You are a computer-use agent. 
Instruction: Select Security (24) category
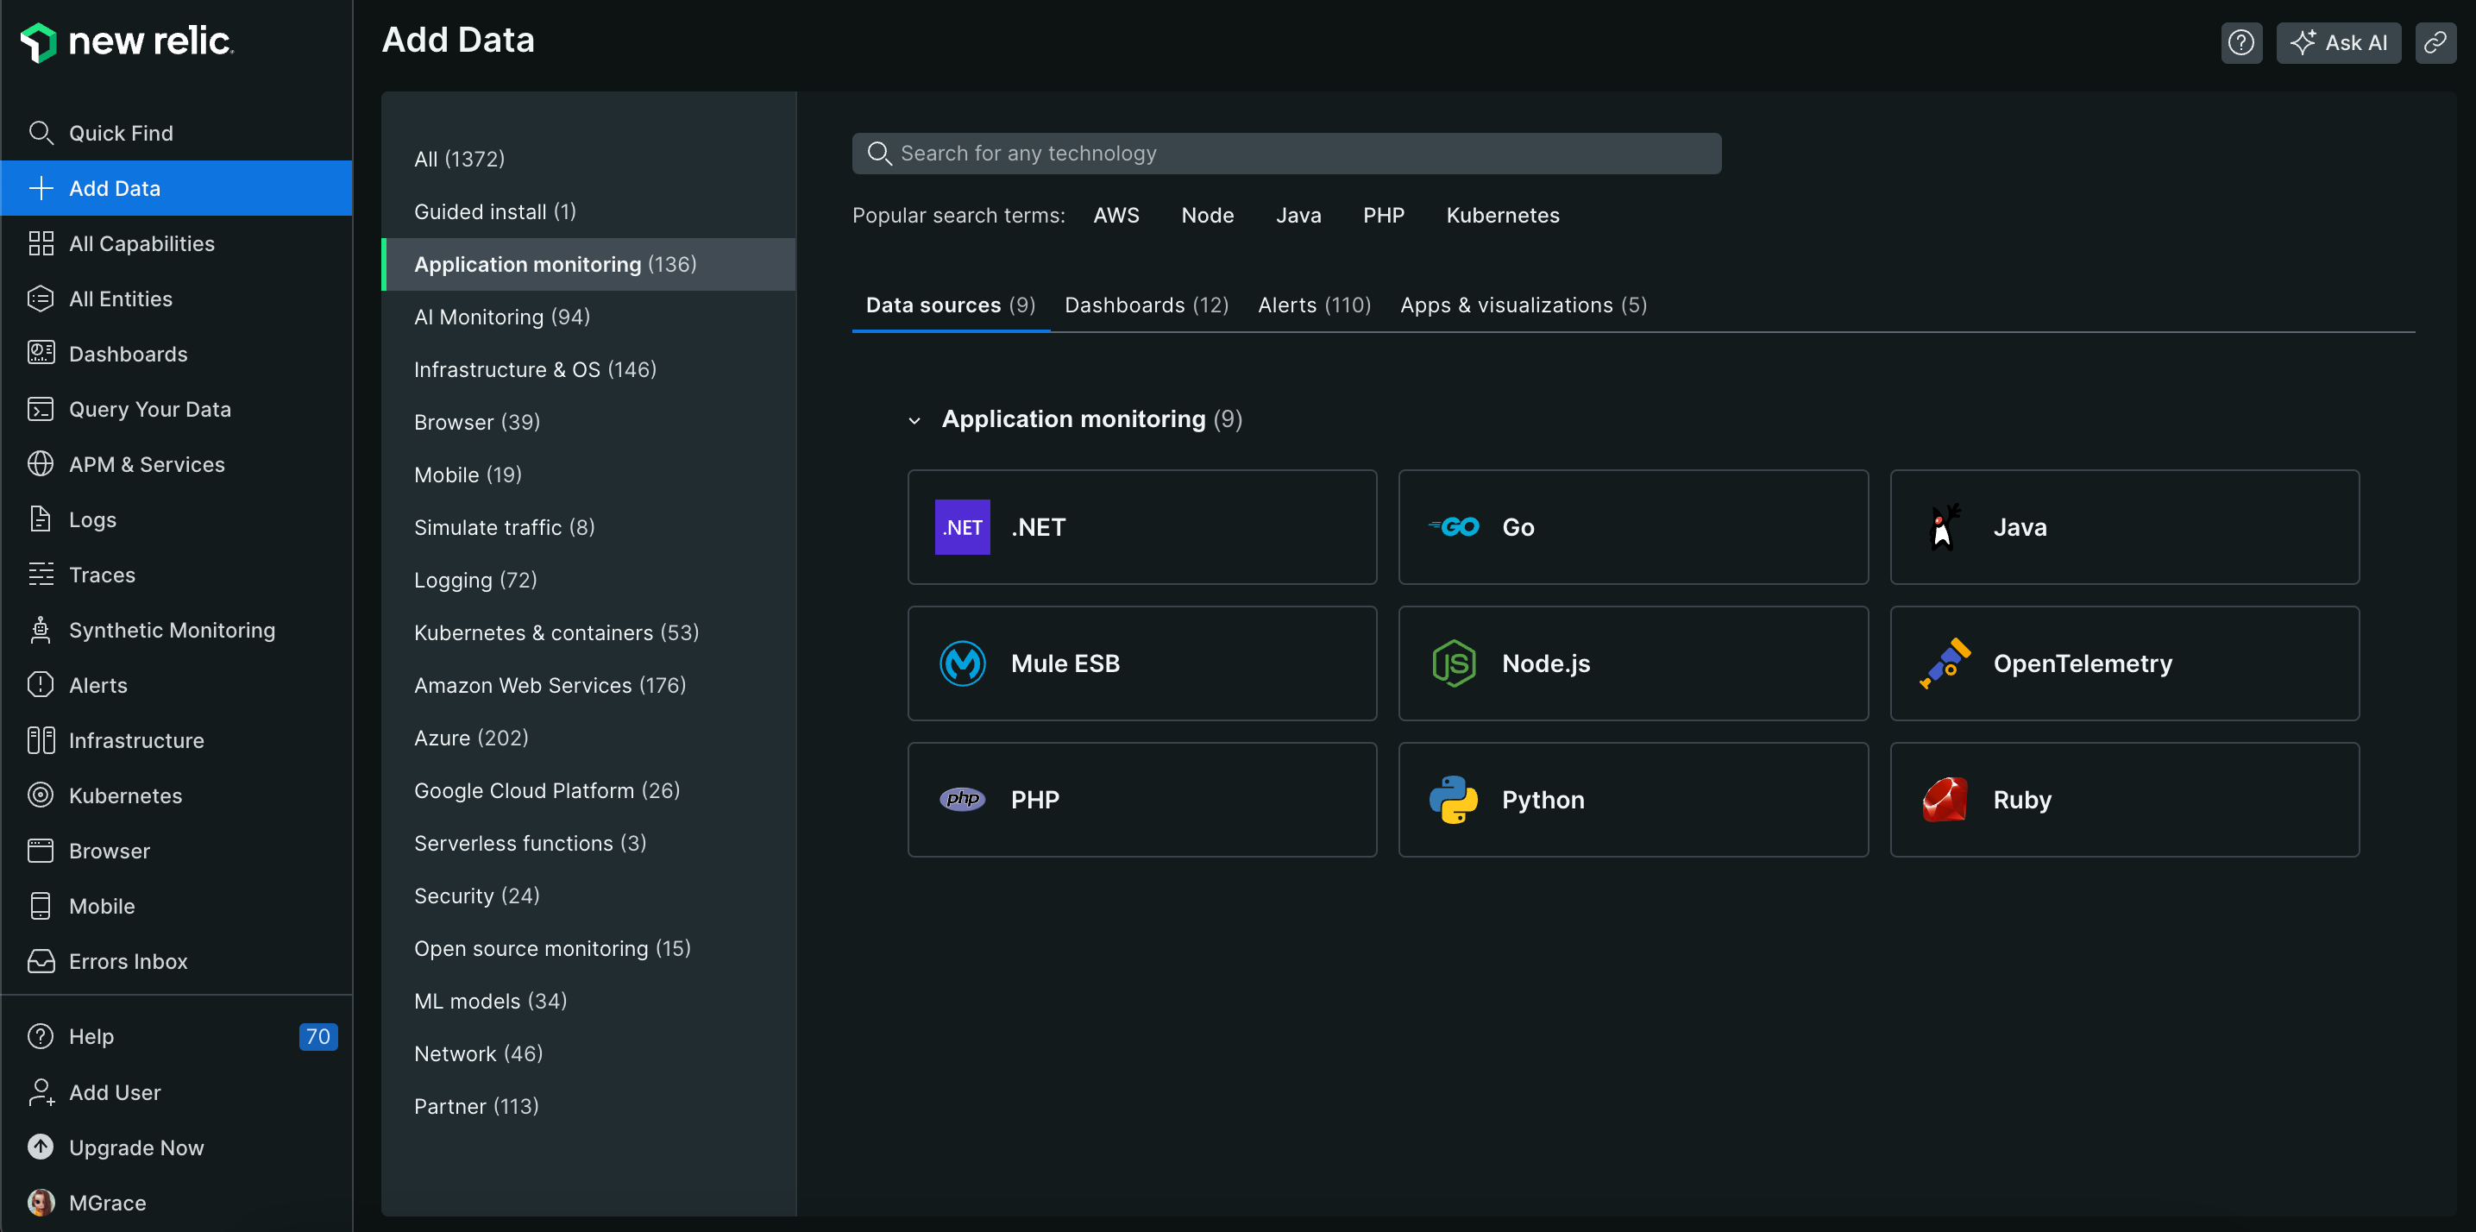point(588,896)
